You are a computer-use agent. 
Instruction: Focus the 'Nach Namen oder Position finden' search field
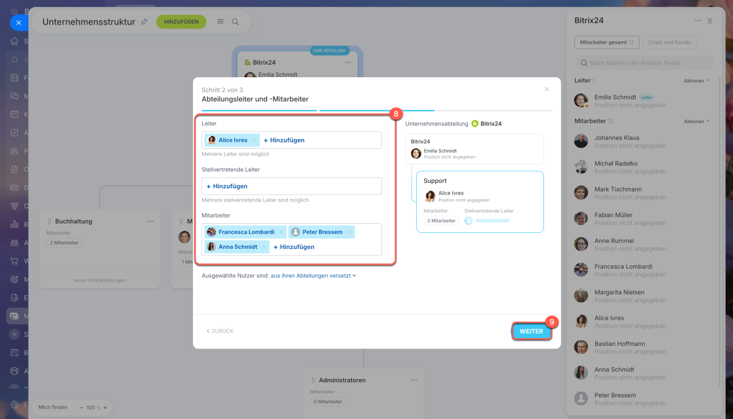click(x=644, y=63)
